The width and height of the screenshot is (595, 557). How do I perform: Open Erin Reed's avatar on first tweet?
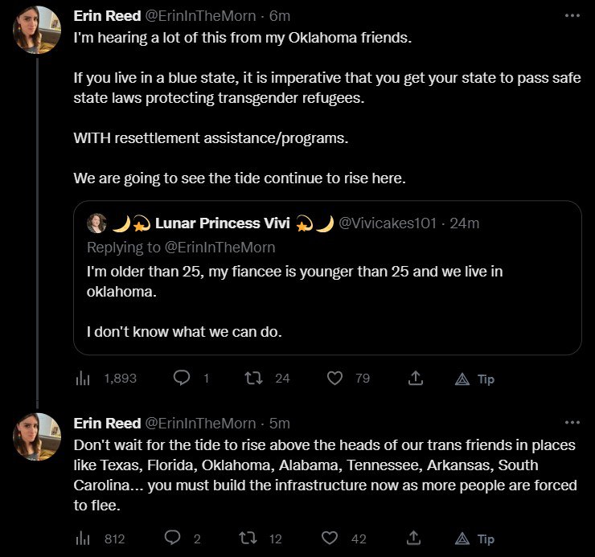tap(37, 29)
